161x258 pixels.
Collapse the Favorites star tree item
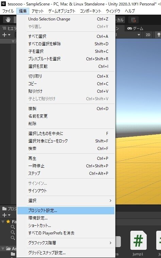tap(3, 222)
